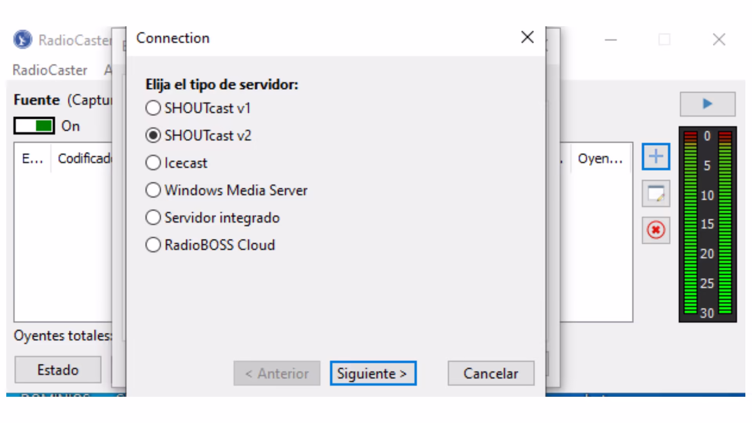Click the left audio level meter bar

click(690, 222)
